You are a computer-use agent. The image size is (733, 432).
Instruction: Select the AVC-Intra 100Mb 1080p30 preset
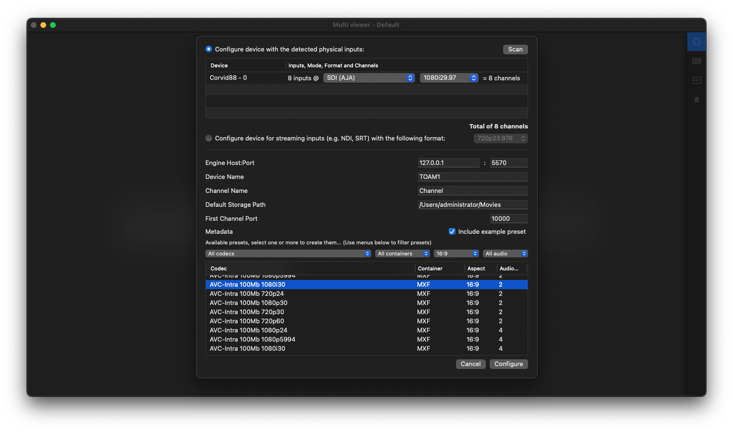(x=366, y=303)
